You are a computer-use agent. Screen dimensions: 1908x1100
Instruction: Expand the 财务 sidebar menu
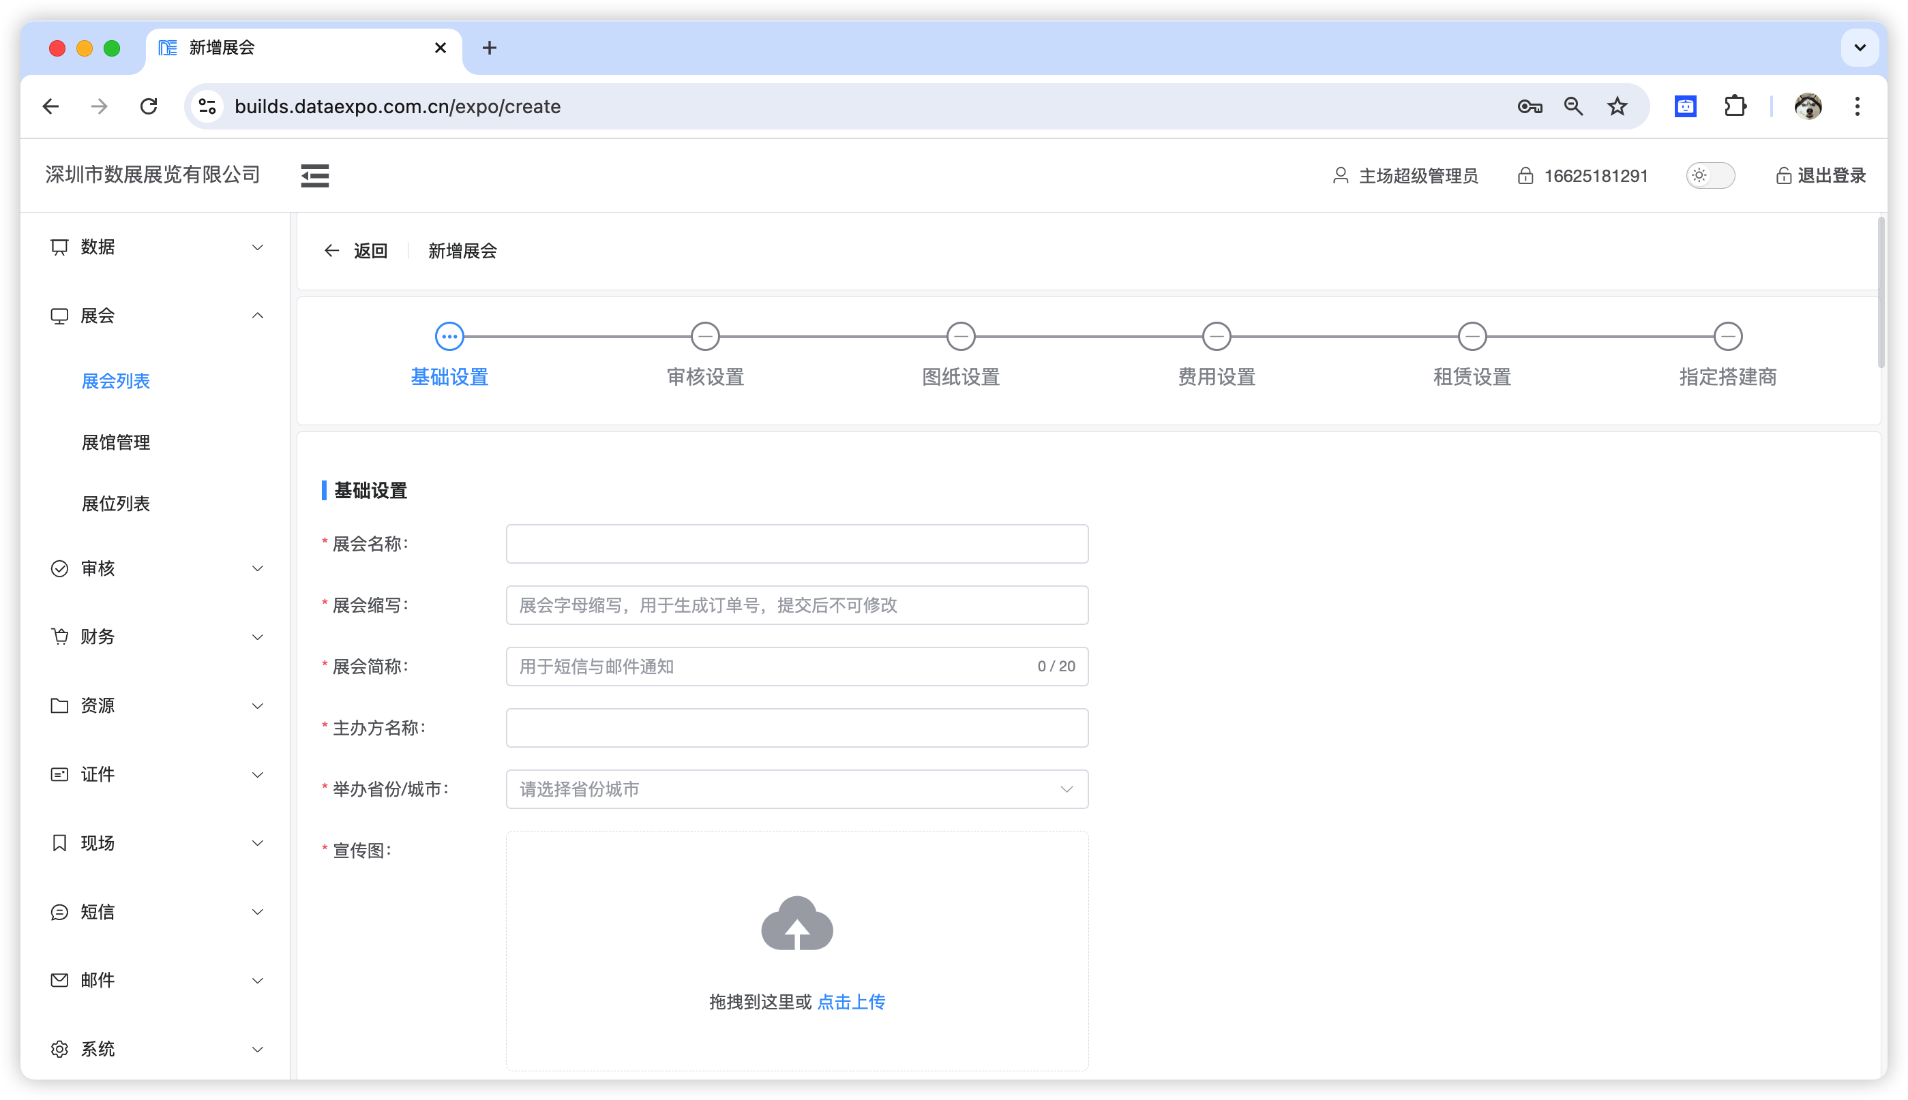[x=156, y=637]
